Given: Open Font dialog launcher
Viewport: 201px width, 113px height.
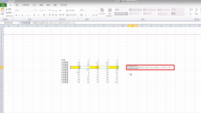Looking at the screenshot, I should tap(46, 19).
